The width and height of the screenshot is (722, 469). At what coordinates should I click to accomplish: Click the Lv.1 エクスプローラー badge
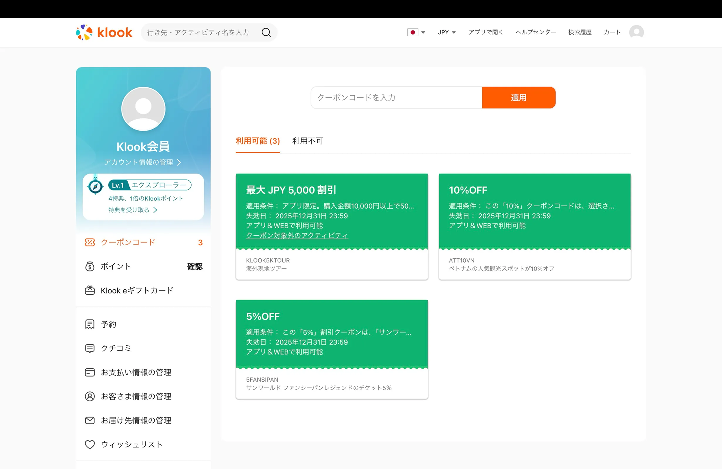tap(150, 185)
